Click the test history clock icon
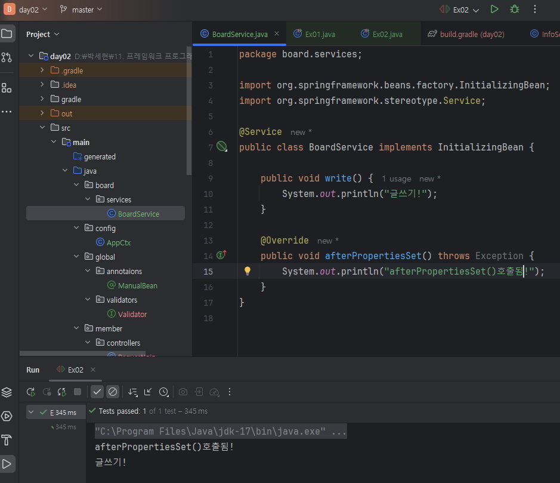The image size is (560, 483). [x=163, y=392]
